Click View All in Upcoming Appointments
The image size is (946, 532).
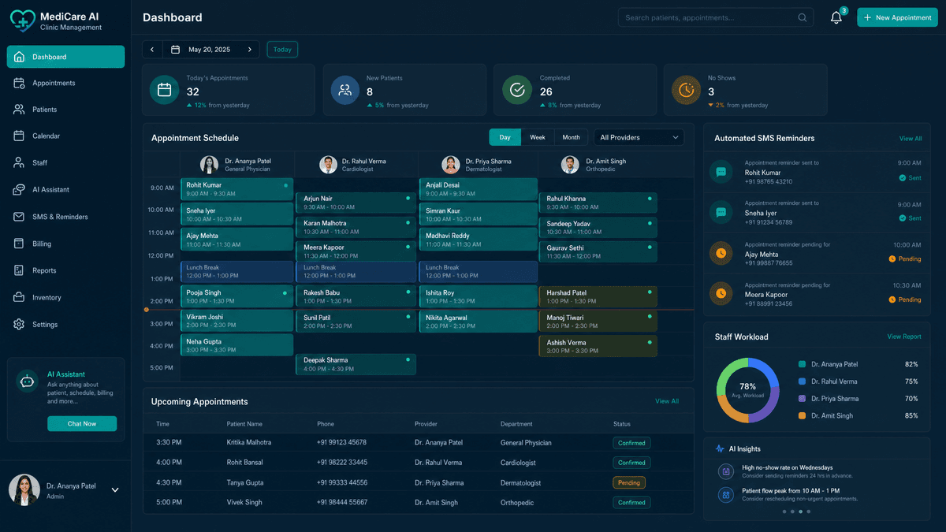pos(667,401)
